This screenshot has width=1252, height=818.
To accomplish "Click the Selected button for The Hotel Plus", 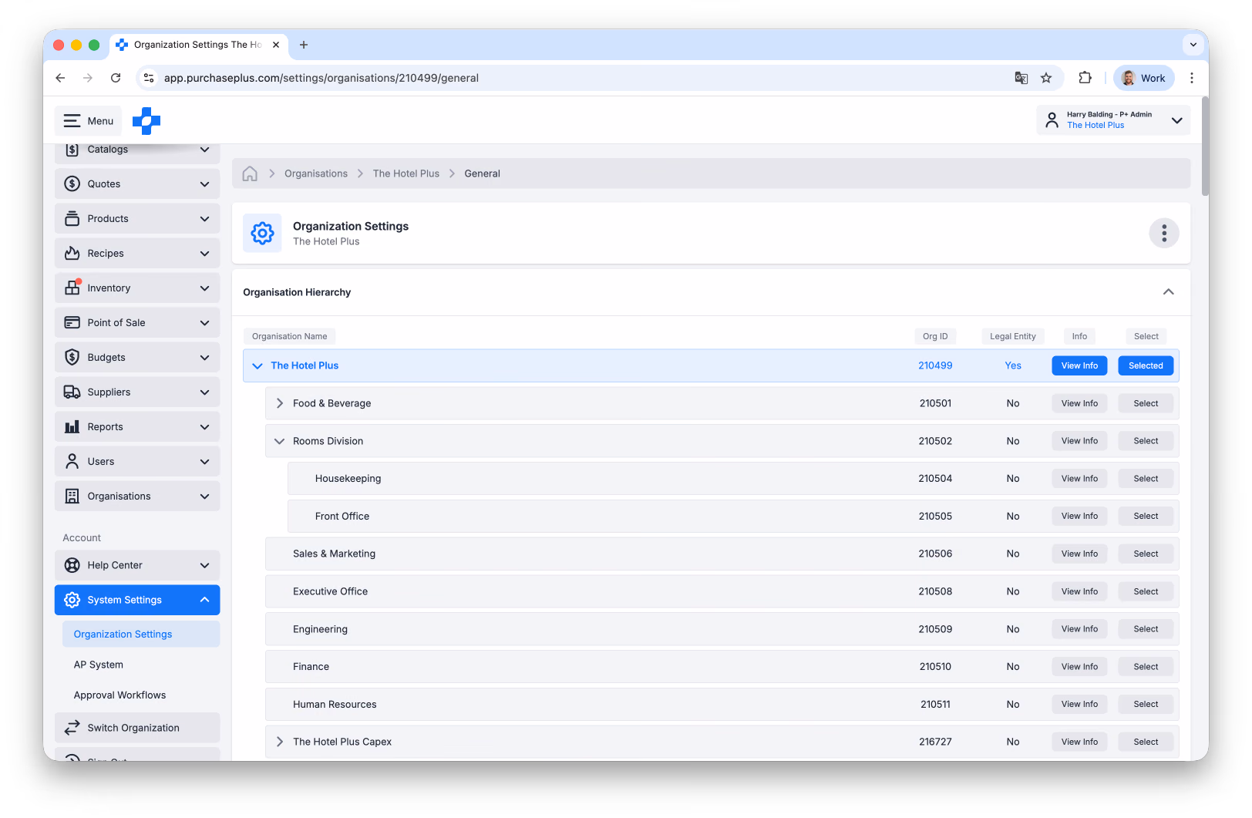I will [x=1146, y=365].
